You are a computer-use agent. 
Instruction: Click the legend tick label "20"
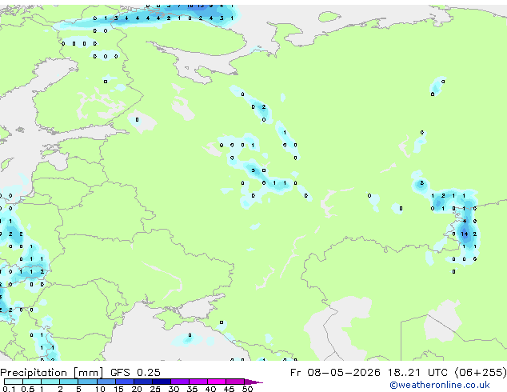coord(137,389)
